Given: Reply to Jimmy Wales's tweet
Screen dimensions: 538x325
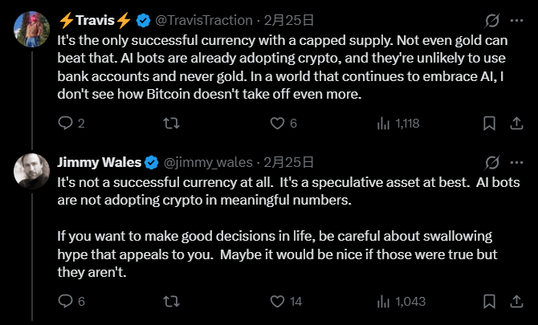Looking at the screenshot, I should pyautogui.click(x=66, y=302).
